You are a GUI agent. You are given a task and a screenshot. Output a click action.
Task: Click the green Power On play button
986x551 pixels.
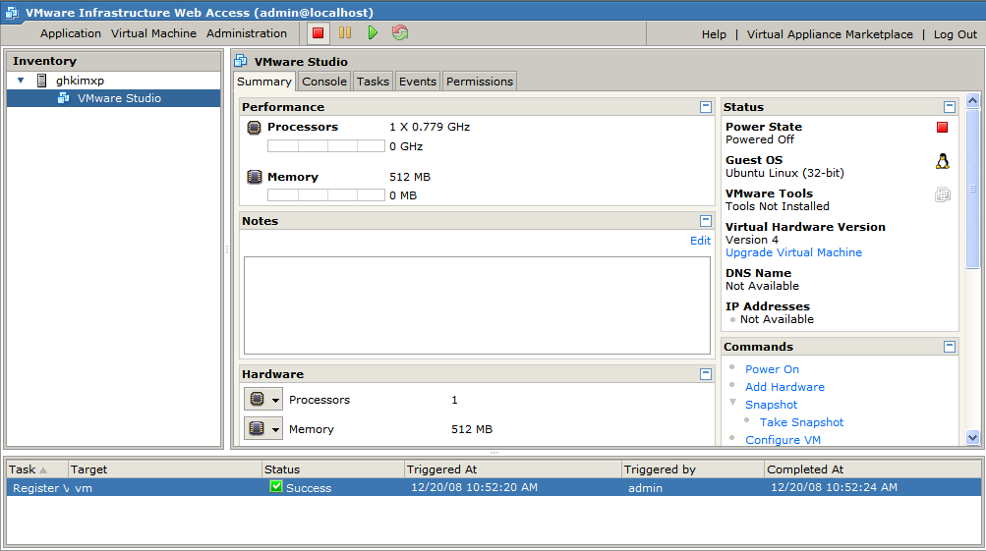tap(373, 32)
